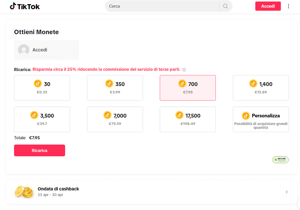Click the coin icon in 30 package
Image resolution: width=300 pixels, height=210 pixels.
(x=38, y=84)
